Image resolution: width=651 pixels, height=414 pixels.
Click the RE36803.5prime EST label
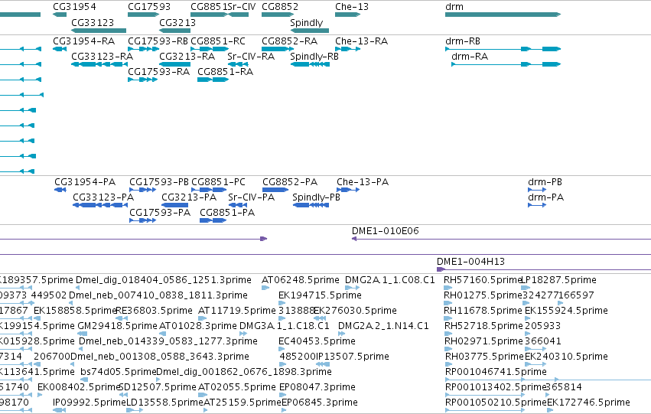coord(154,311)
